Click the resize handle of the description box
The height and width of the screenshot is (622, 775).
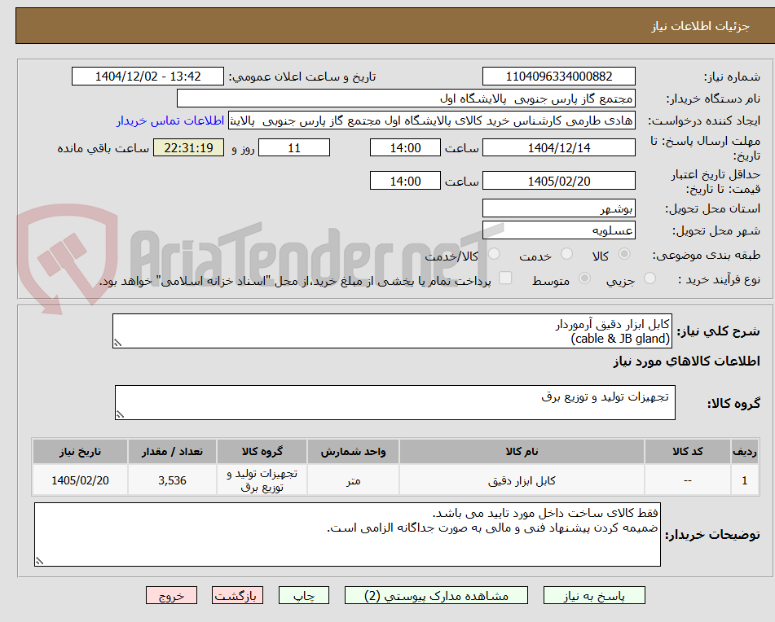[117, 343]
